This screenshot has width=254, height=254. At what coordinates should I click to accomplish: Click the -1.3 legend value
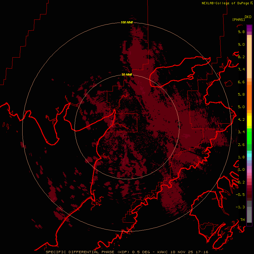(x=240, y=207)
